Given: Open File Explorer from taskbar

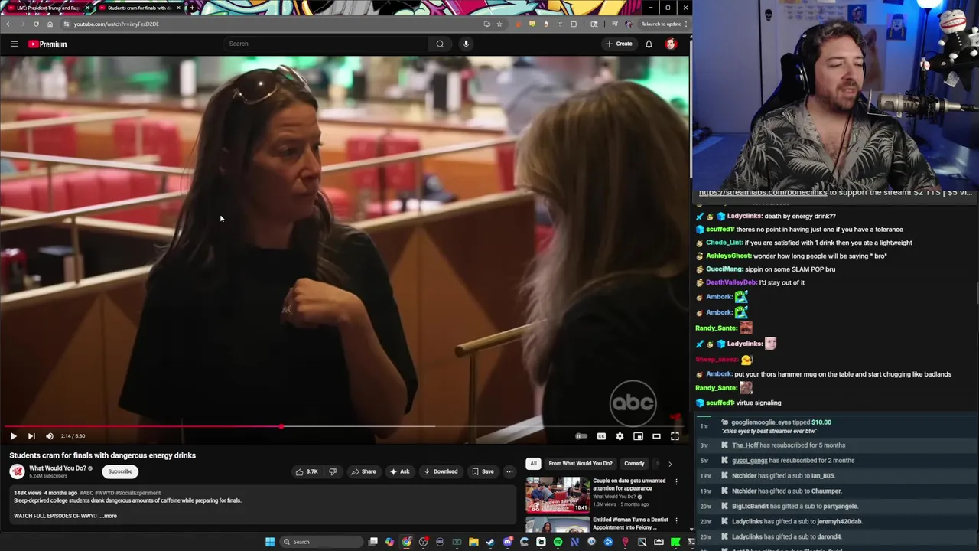Looking at the screenshot, I should click(473, 542).
